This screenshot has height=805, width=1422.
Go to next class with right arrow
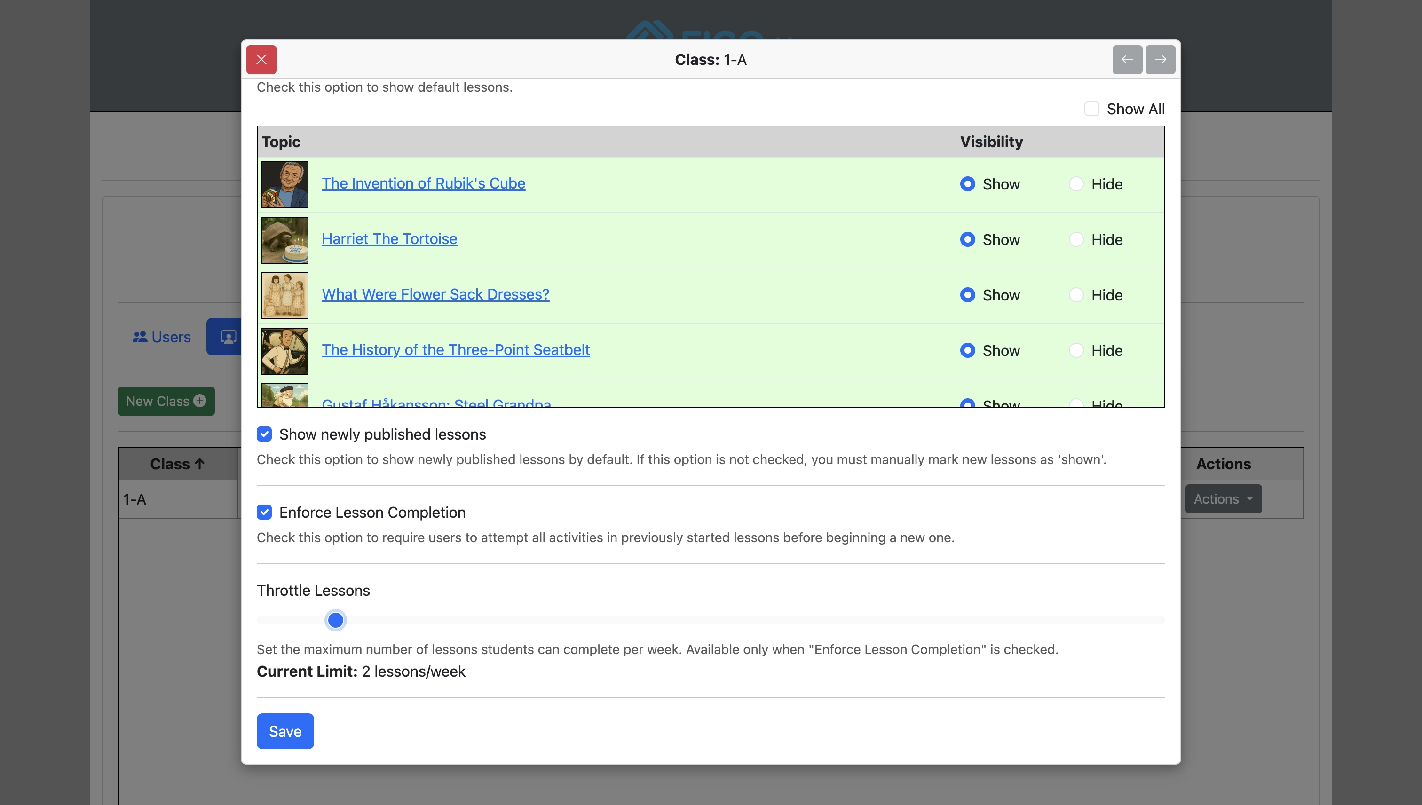[1160, 59]
